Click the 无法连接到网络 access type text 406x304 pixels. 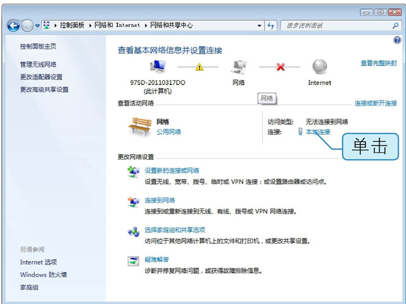[327, 122]
